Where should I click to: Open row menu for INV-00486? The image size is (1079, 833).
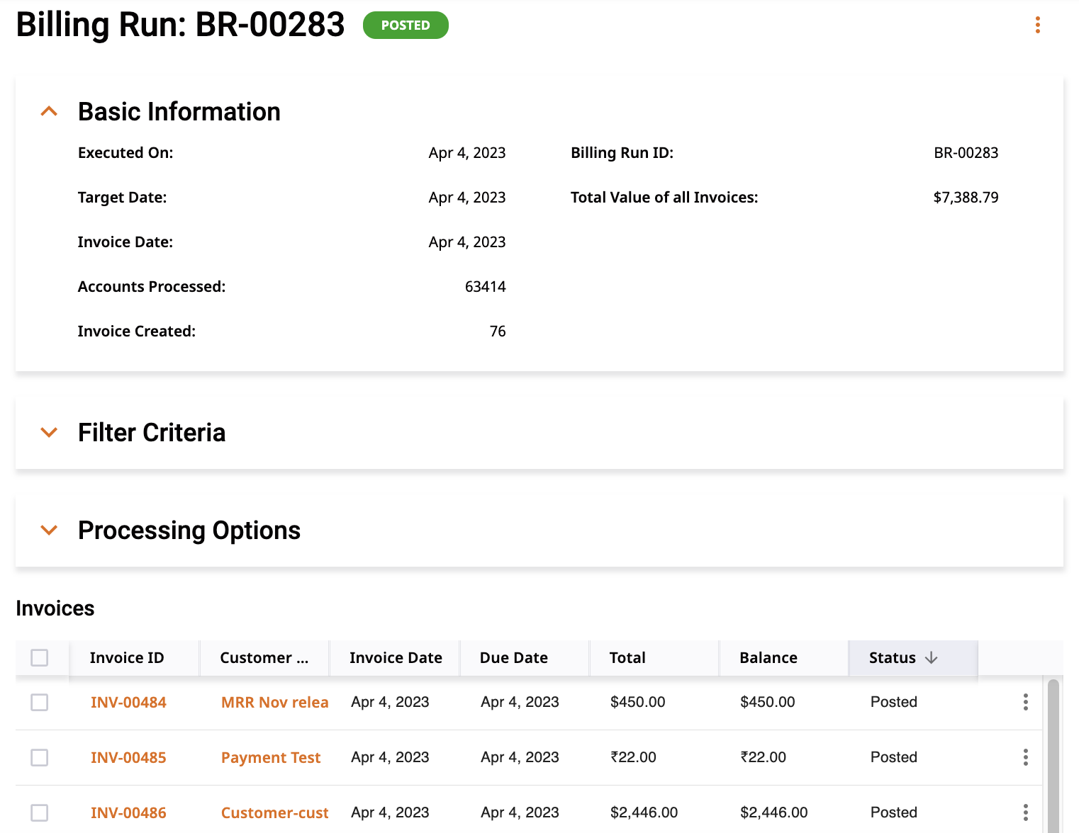point(1025,812)
